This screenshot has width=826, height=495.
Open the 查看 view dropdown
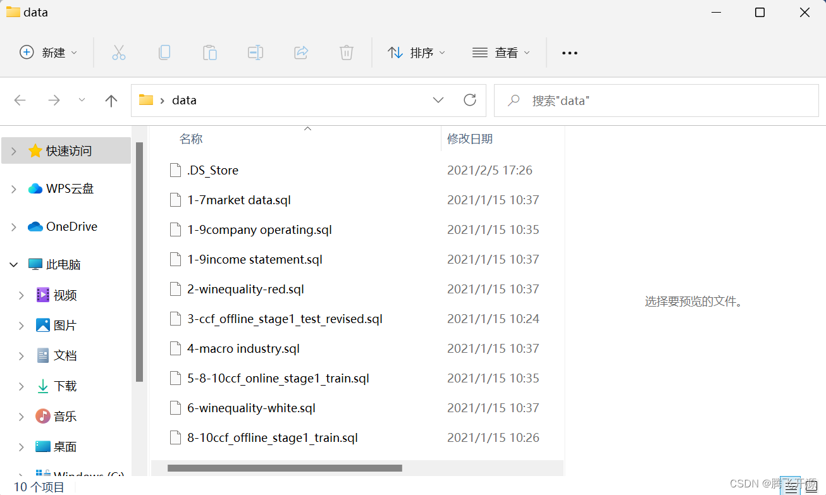tap(501, 52)
